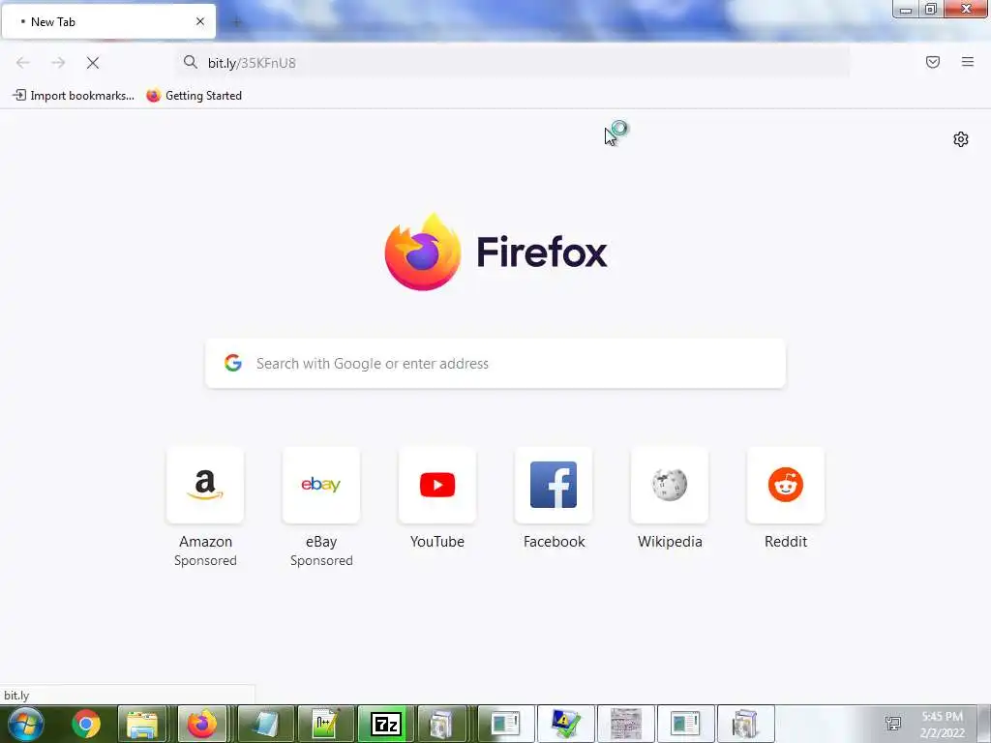
Task: Click the search magnifier in the address bar
Action: click(x=191, y=62)
